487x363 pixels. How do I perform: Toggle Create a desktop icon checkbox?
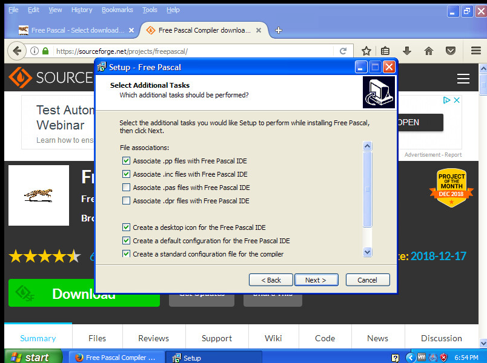point(126,227)
